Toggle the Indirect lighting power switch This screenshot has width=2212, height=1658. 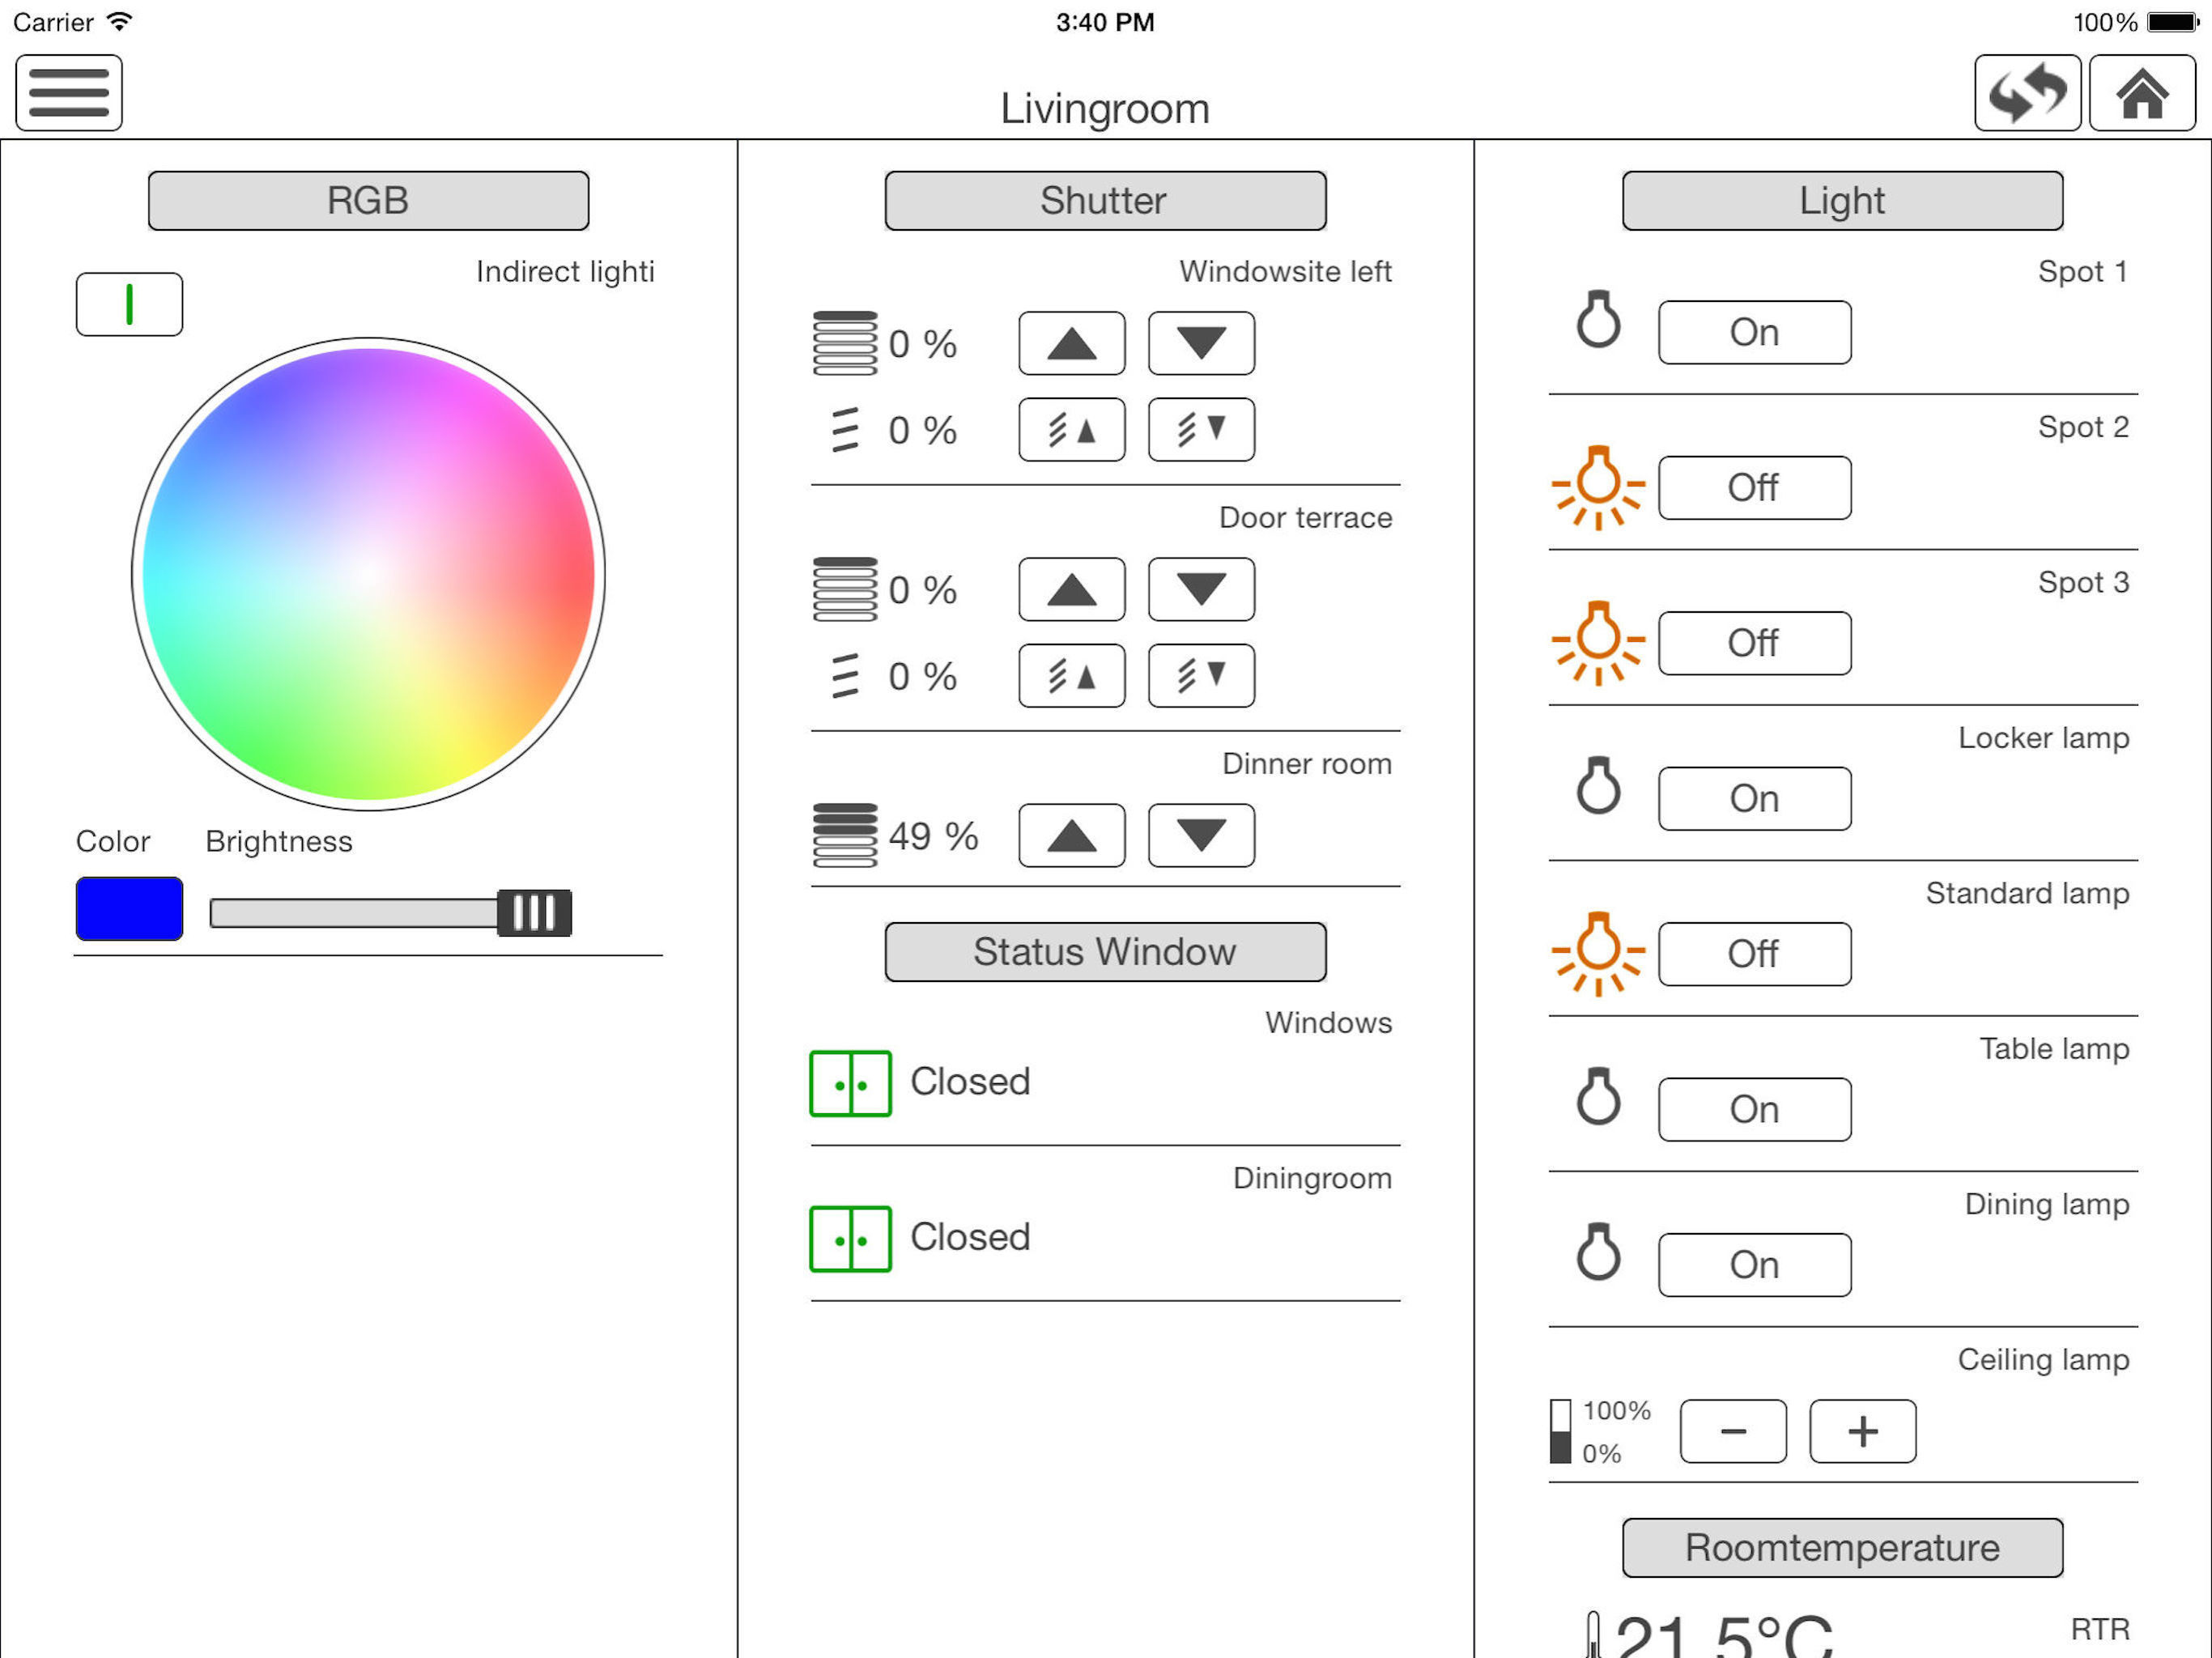click(x=129, y=304)
